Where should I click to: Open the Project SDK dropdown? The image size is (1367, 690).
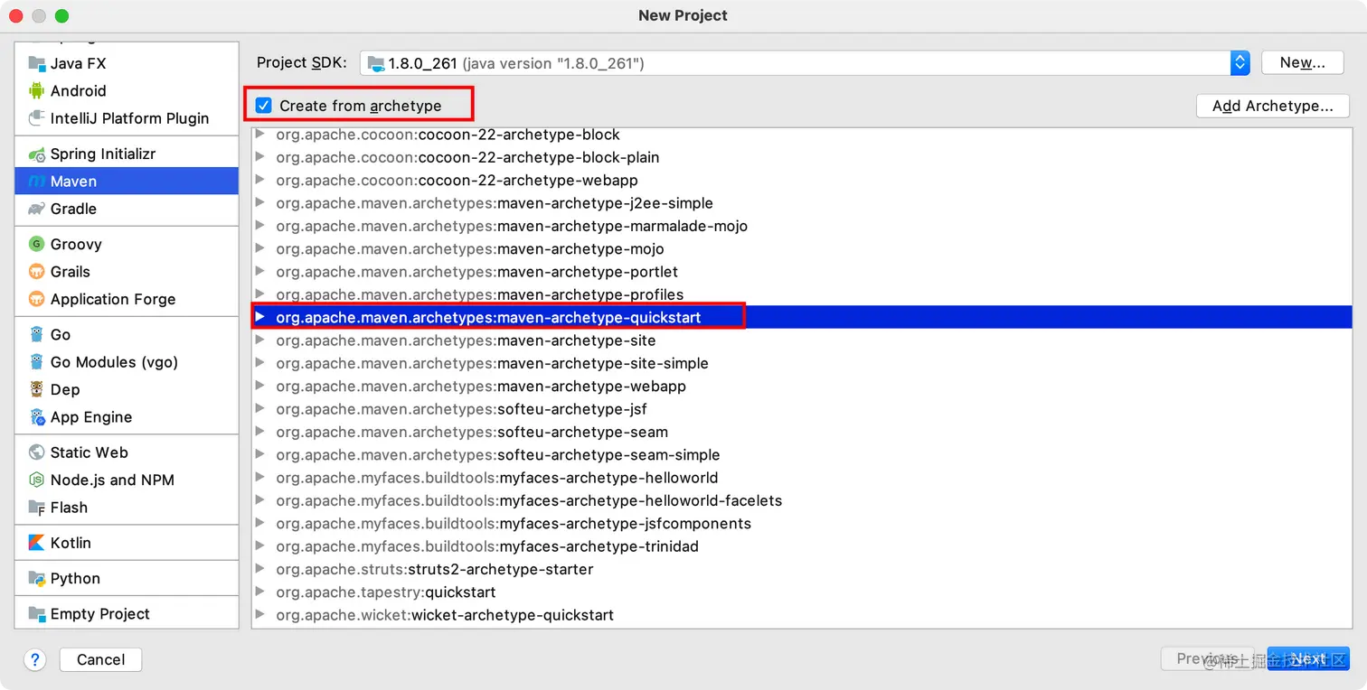1240,63
